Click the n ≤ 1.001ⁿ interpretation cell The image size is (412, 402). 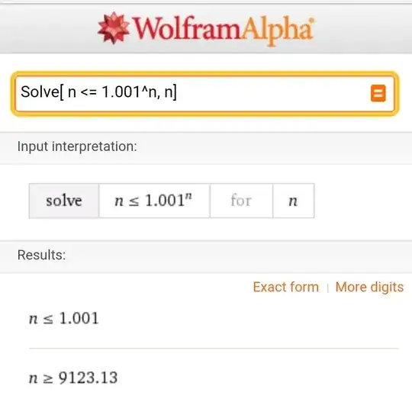tap(154, 201)
